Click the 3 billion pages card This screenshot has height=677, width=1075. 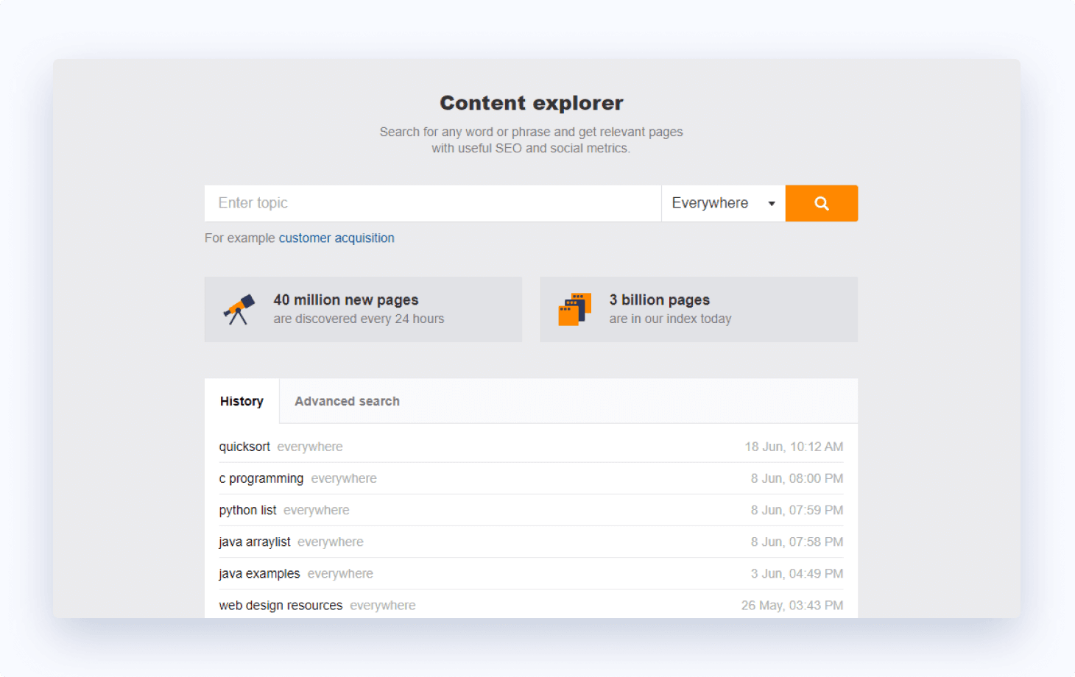tap(698, 309)
